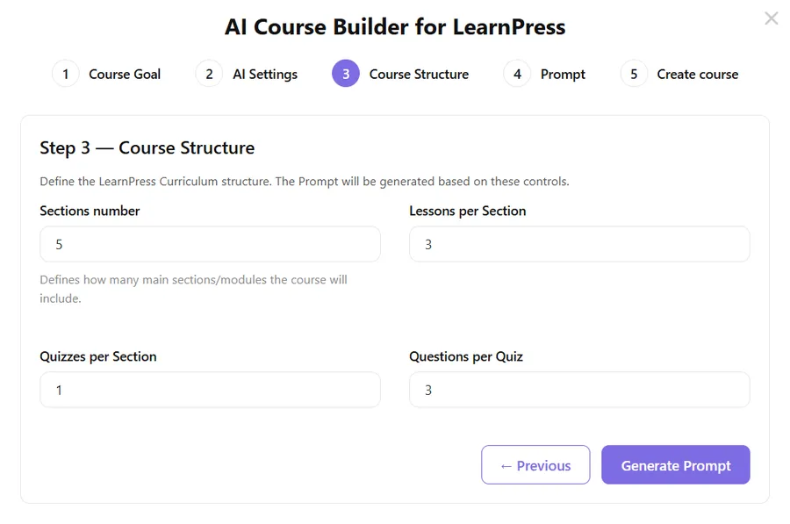Focus the Sections number input field

(x=210, y=244)
